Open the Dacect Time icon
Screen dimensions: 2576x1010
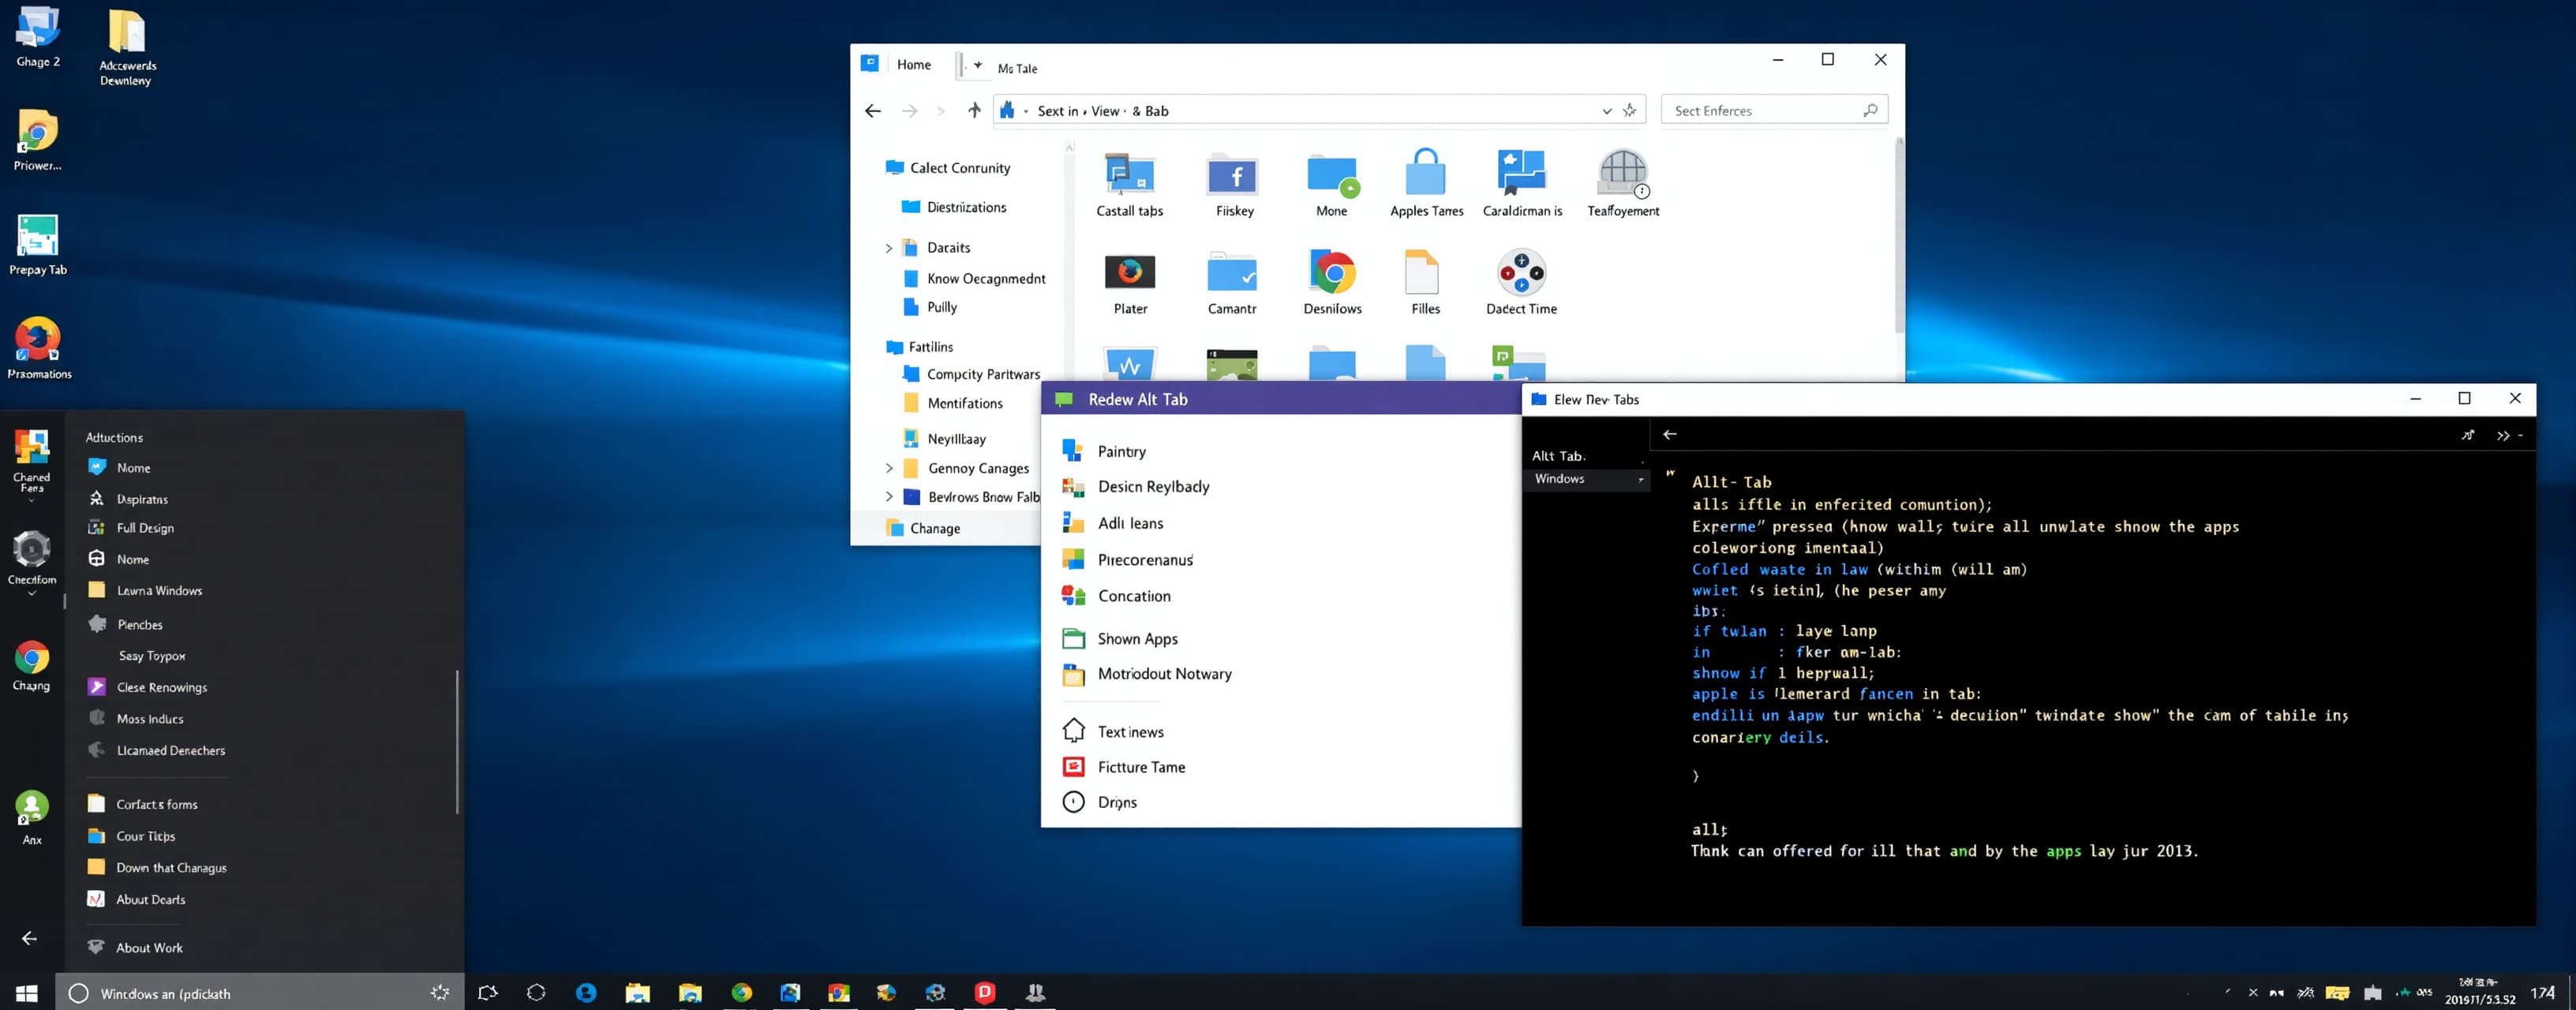1521,272
